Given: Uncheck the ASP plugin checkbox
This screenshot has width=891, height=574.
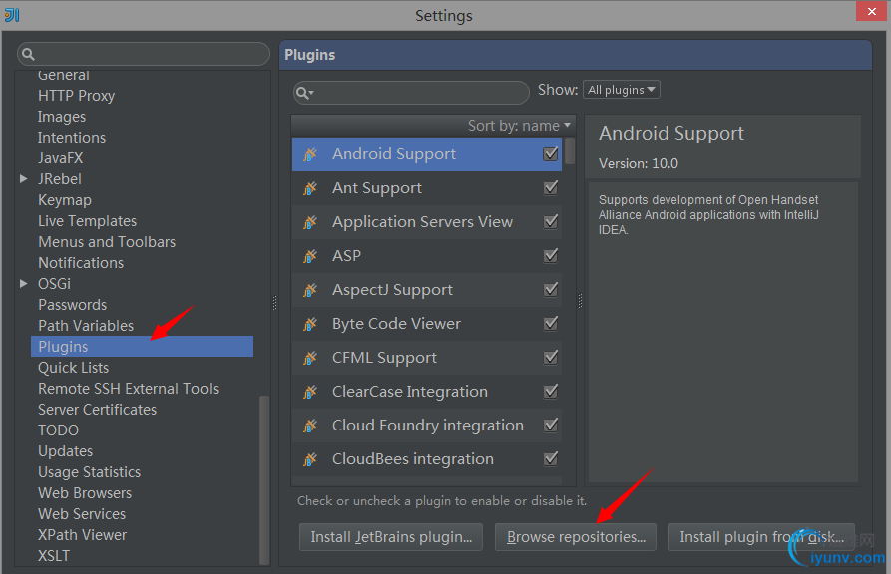Looking at the screenshot, I should [x=551, y=255].
